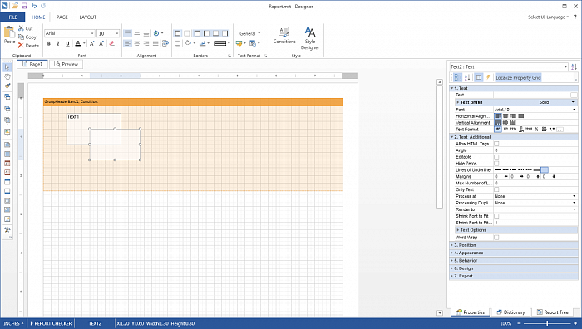Delete the selected component

(28, 45)
